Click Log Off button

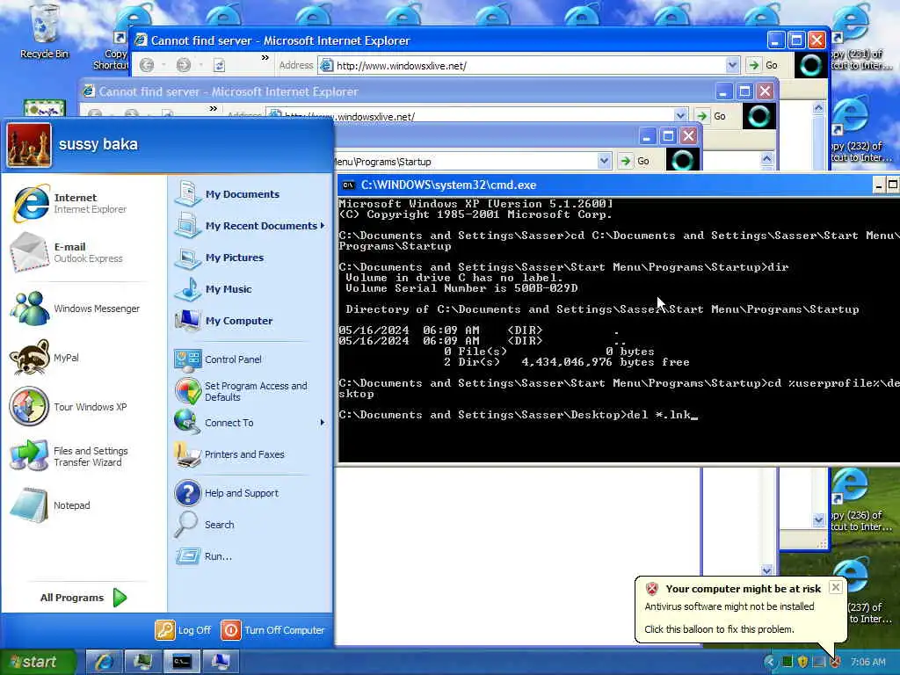184,630
